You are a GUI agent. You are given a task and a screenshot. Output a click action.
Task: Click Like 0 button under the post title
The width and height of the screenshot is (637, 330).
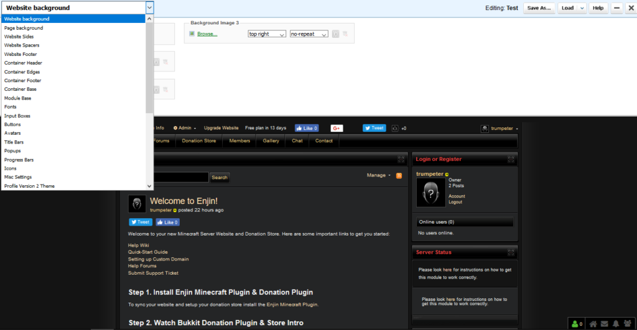click(x=168, y=222)
